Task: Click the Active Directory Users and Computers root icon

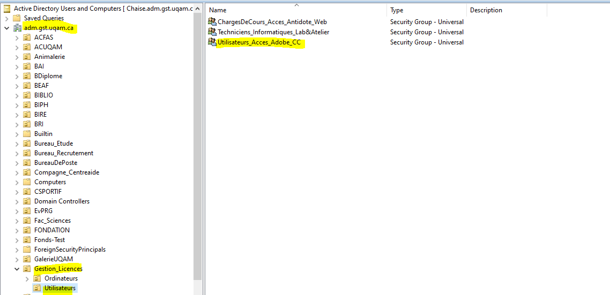Action: [7, 8]
